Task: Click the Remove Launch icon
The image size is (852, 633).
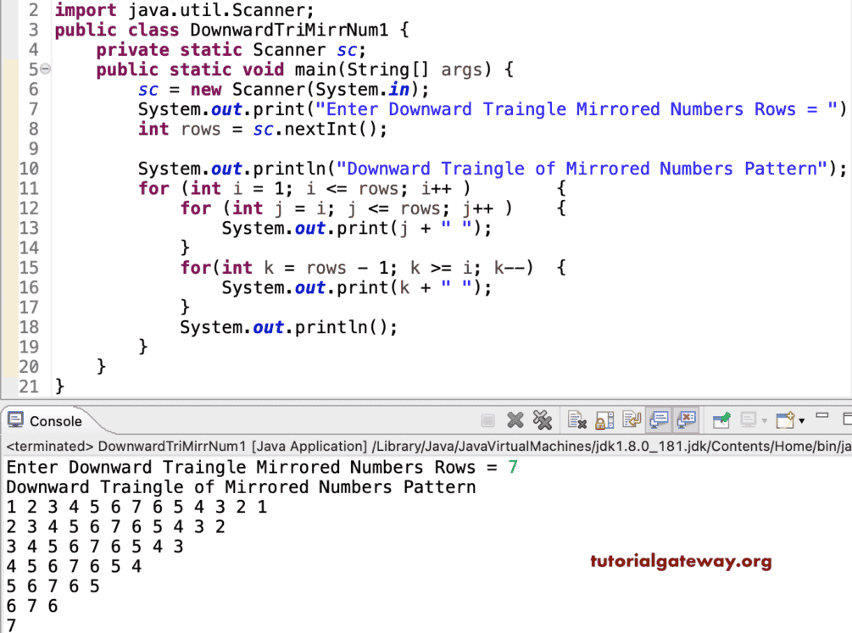Action: [514, 419]
